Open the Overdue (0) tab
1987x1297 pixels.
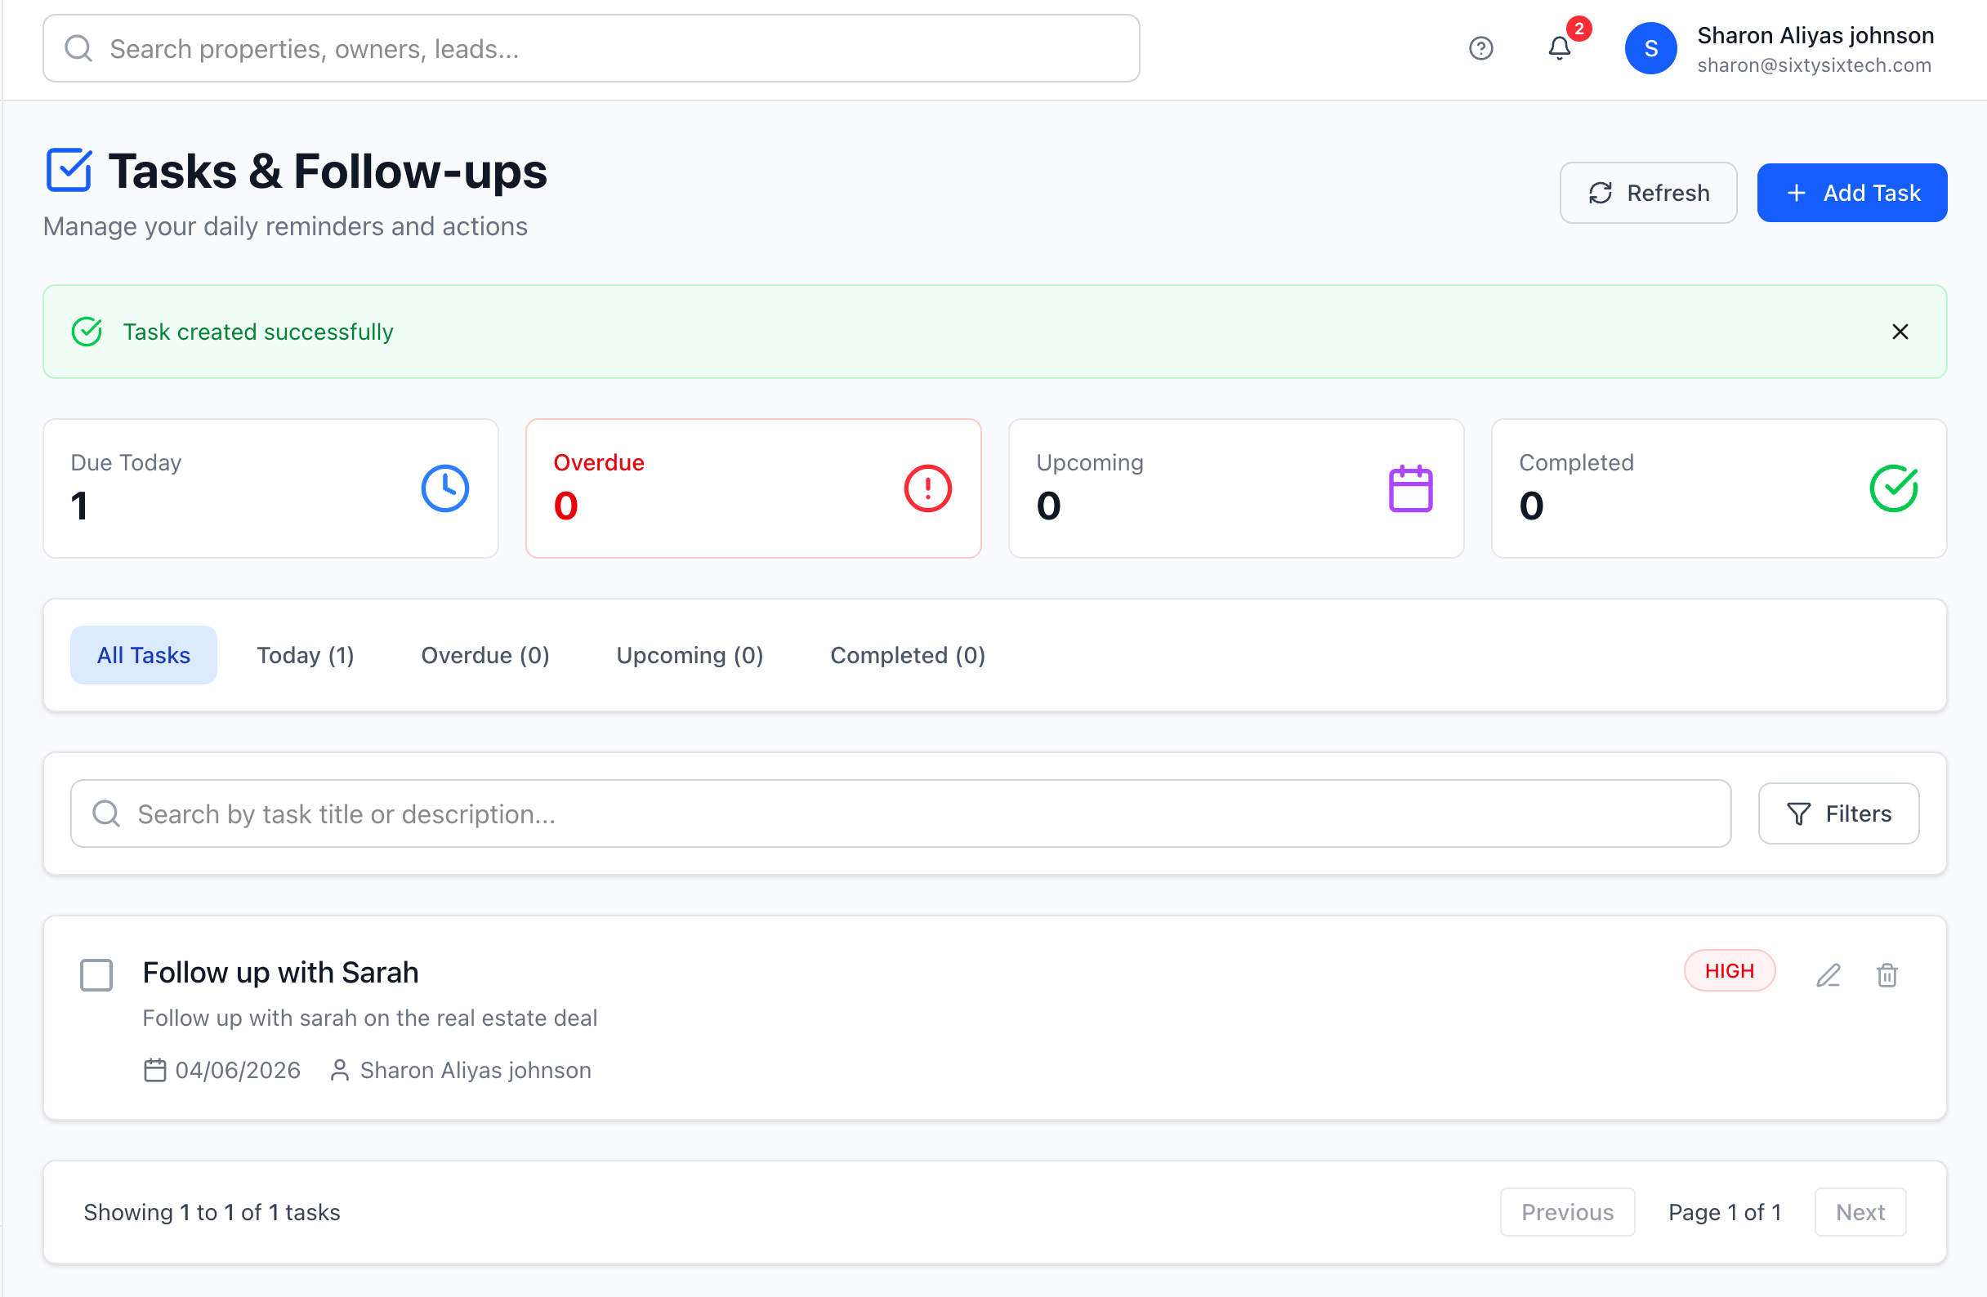[x=485, y=654]
